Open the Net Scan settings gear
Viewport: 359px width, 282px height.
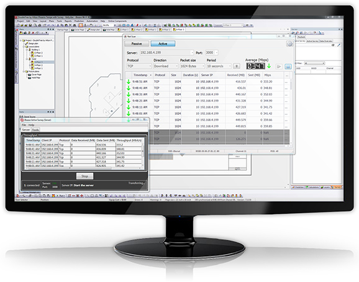289,43
